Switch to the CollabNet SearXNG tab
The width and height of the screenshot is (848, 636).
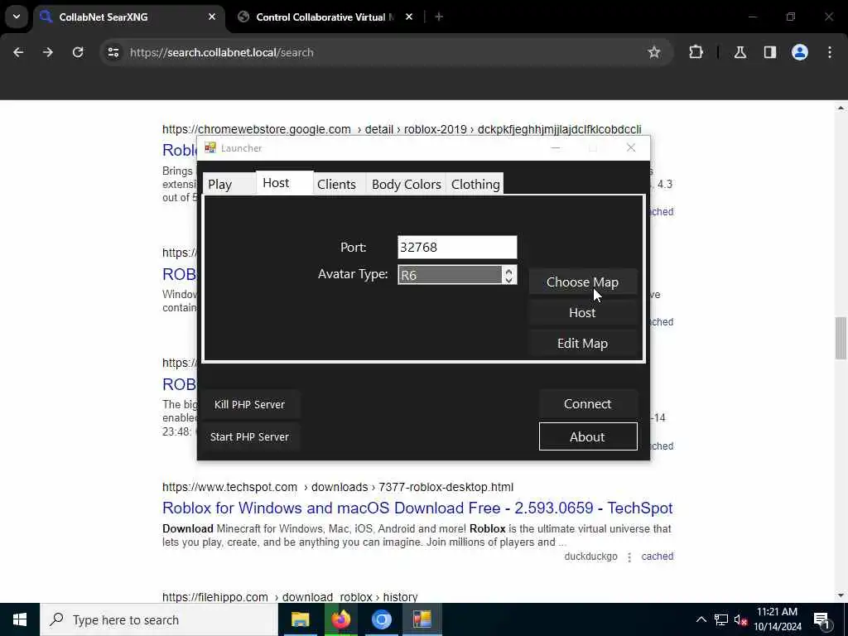130,17
